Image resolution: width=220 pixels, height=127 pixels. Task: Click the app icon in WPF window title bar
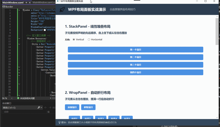pyautogui.click(x=58, y=1)
